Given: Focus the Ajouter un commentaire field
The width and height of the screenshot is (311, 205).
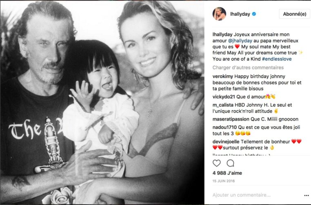Looking at the screenshot, I should click(x=242, y=195).
